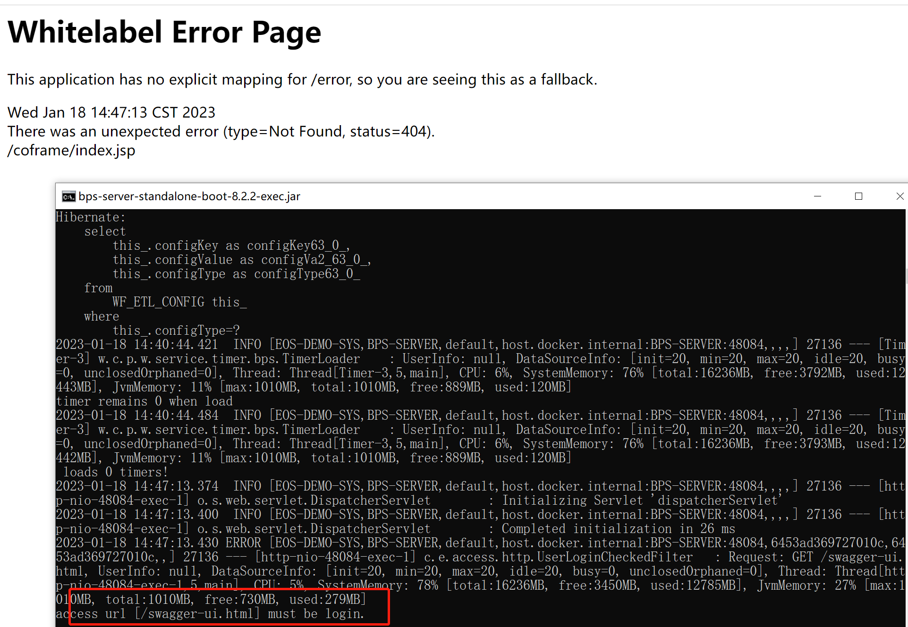908x627 pixels.
Task: Click 'timer remains 0 when load' console line
Action: 144,401
